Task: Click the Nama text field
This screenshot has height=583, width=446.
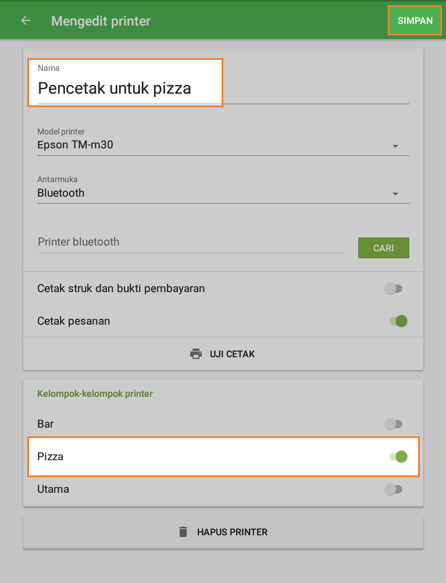Action: click(125, 88)
